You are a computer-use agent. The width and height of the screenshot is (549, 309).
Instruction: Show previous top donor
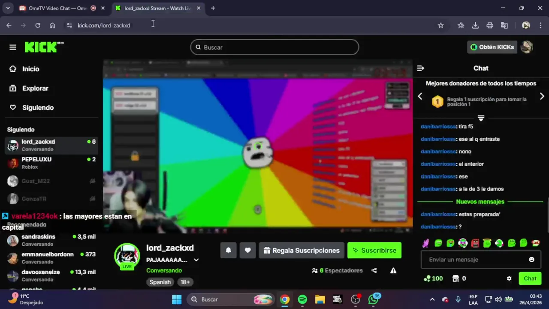pyautogui.click(x=420, y=97)
